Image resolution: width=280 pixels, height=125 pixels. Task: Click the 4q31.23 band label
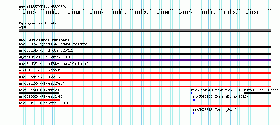[25, 27]
